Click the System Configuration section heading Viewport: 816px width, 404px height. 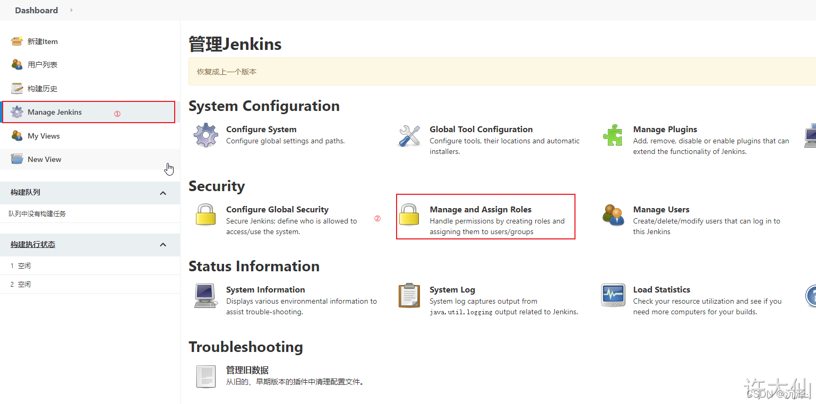tap(264, 106)
